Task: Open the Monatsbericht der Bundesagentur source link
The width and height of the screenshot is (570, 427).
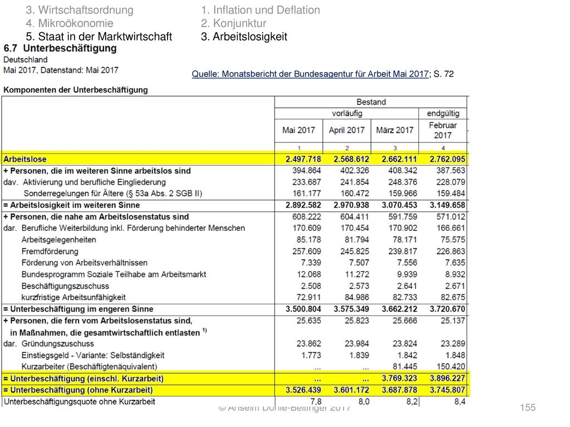Action: [310, 74]
